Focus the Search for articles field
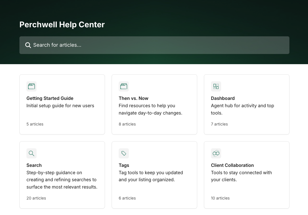Viewport: 308px width, 215px height. click(x=154, y=45)
